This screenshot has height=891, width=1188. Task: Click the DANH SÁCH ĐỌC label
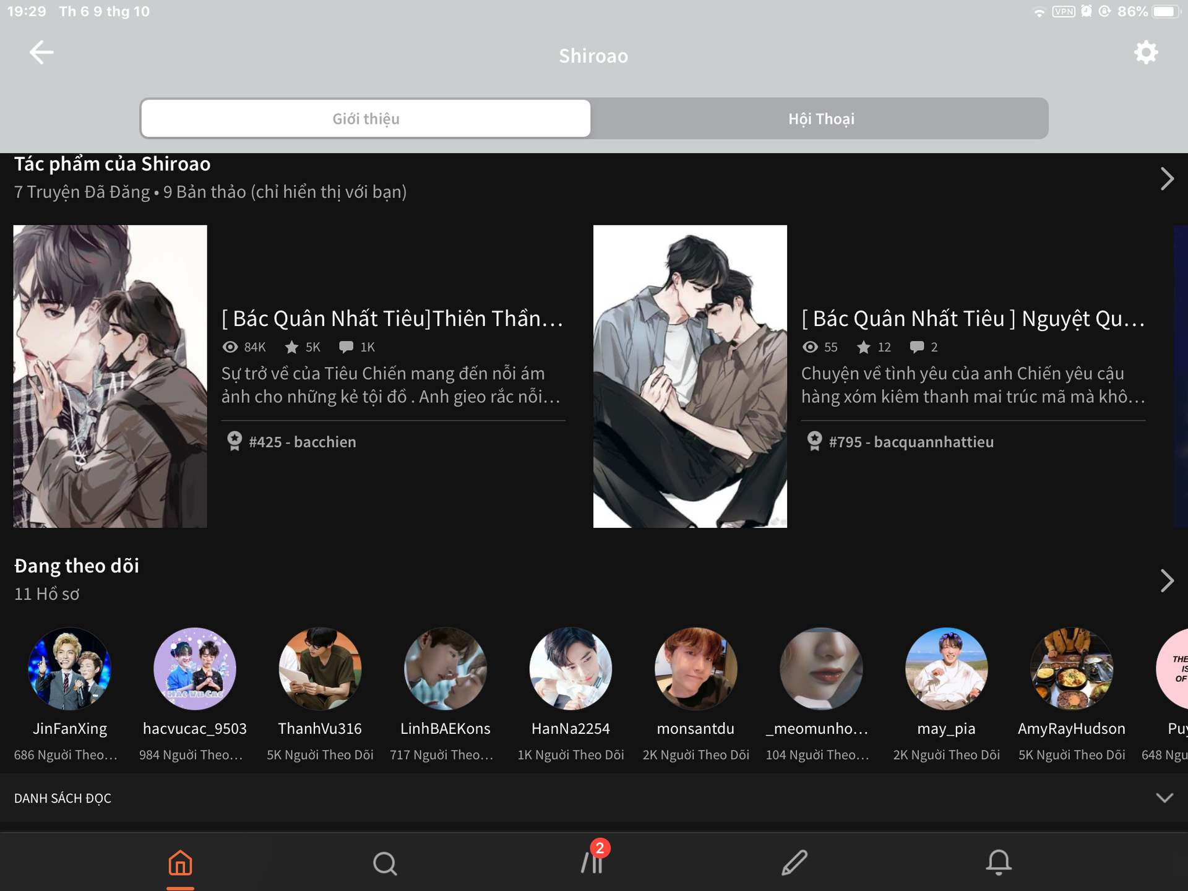coord(62,798)
